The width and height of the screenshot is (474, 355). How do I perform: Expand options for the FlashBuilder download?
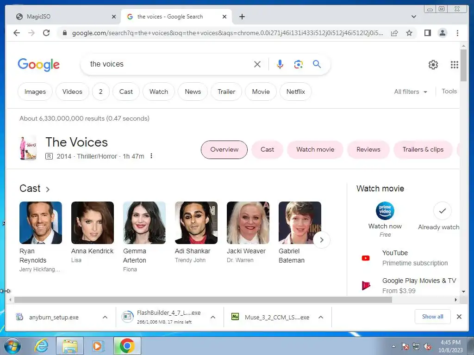(213, 317)
